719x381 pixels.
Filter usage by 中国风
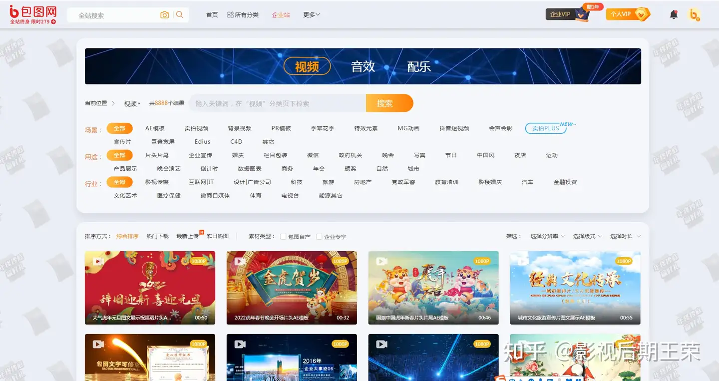point(486,155)
